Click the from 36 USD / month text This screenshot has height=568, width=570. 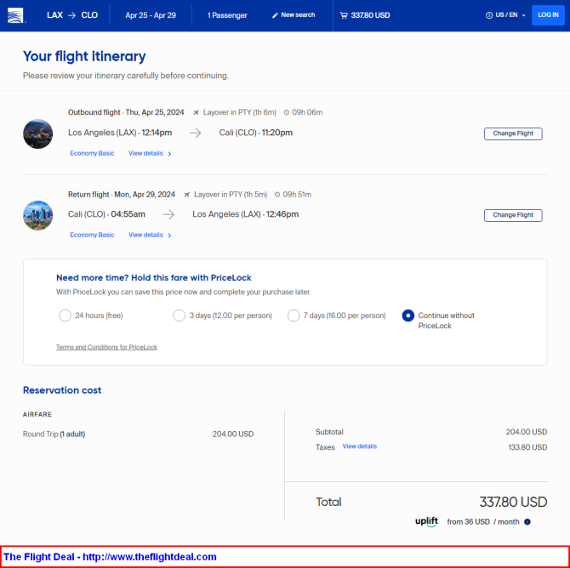pos(483,522)
